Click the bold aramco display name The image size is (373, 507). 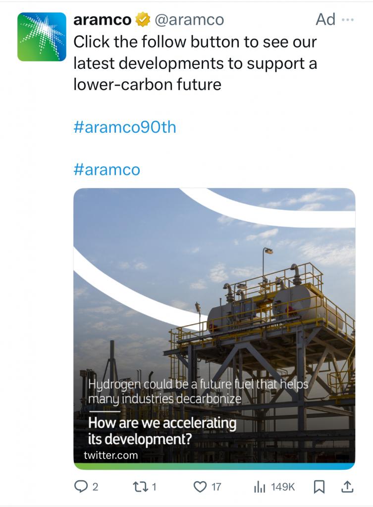[x=102, y=20]
